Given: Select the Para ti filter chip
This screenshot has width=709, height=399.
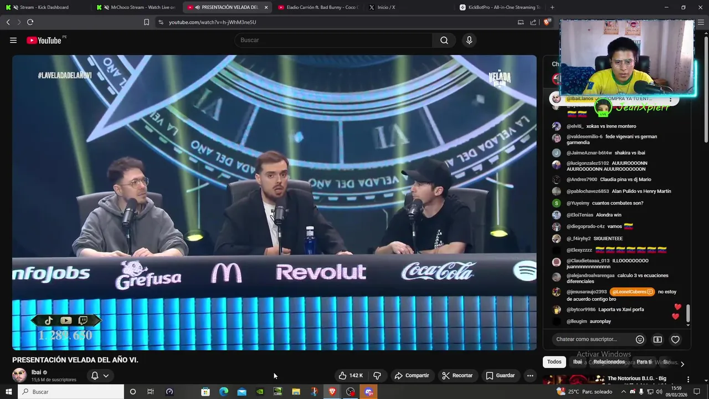Looking at the screenshot, I should [644, 362].
